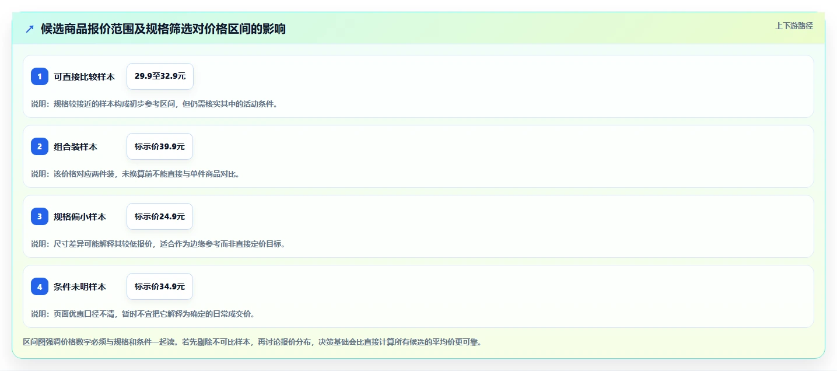Click the 可直接比较样本 row title

coord(84,76)
